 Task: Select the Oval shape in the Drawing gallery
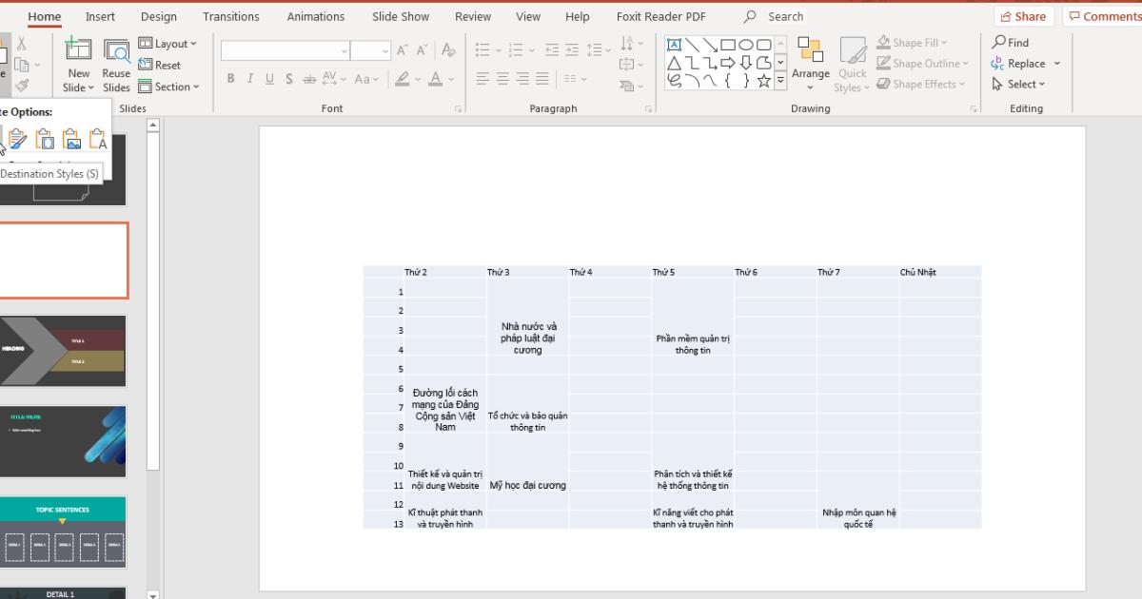(748, 44)
